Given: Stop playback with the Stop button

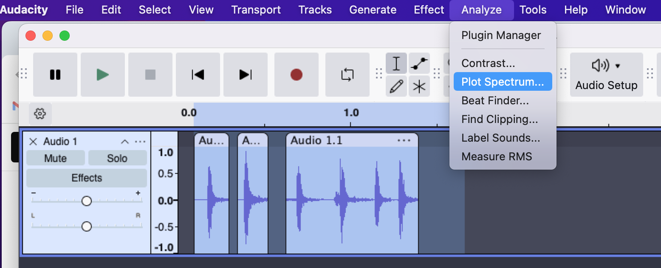Looking at the screenshot, I should 150,75.
